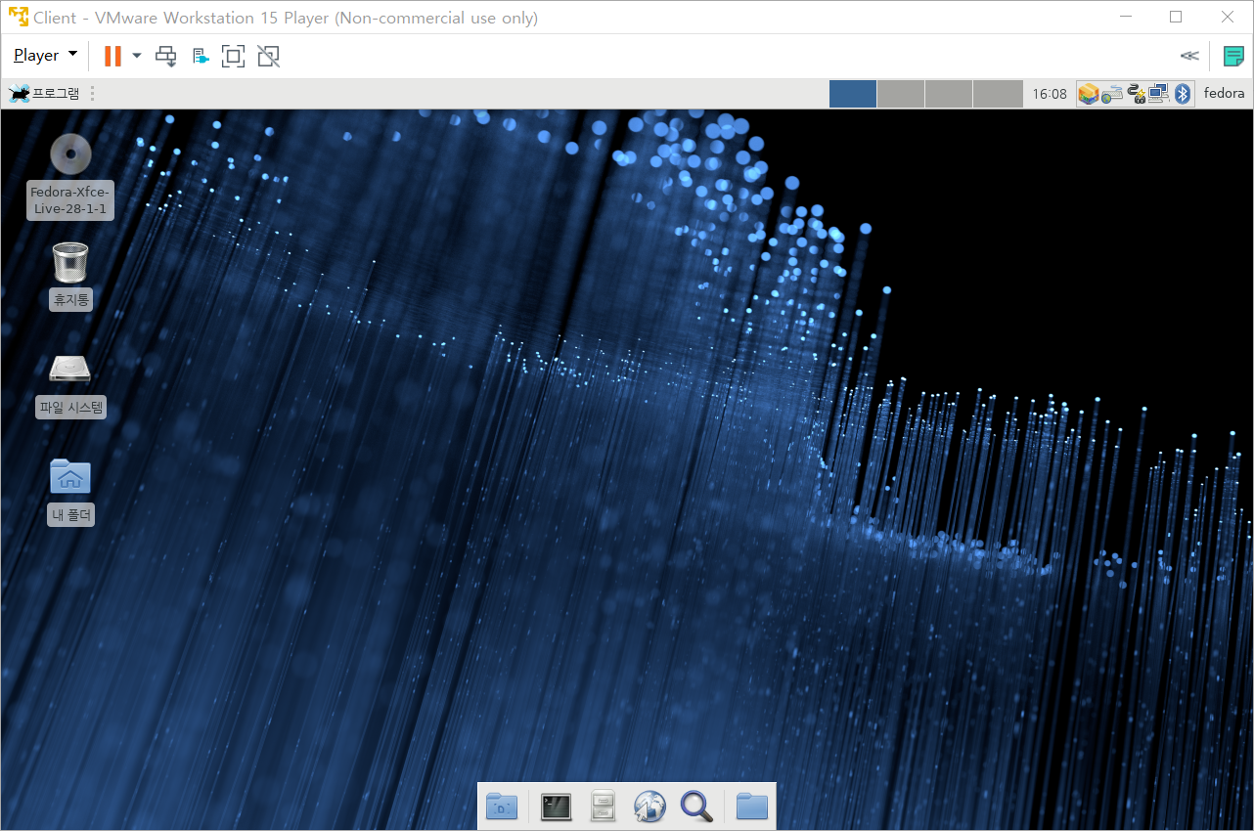
Task: Open the fedora user menu
Action: click(x=1224, y=94)
